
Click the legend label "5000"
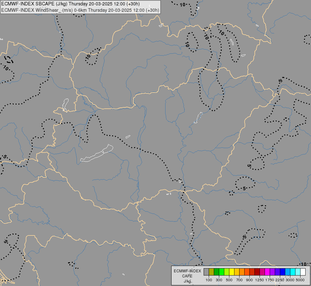click(300, 280)
